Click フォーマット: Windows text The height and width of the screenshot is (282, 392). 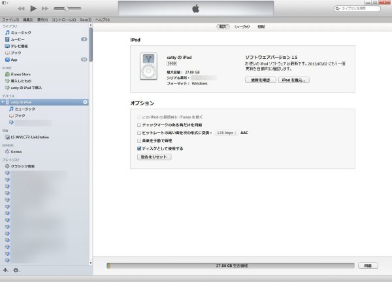(x=188, y=83)
